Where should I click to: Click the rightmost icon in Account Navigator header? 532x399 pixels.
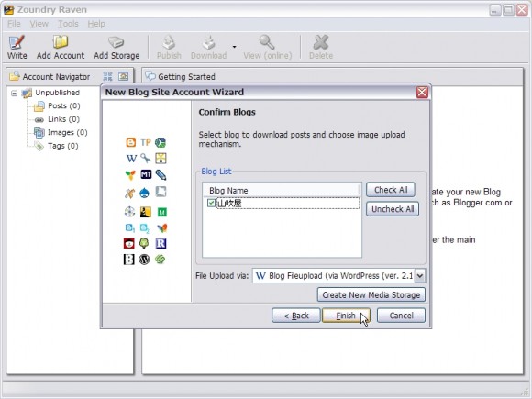pyautogui.click(x=123, y=76)
